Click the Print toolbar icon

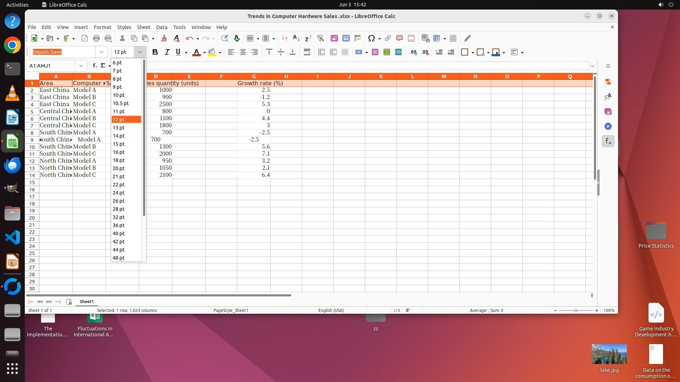(96, 38)
